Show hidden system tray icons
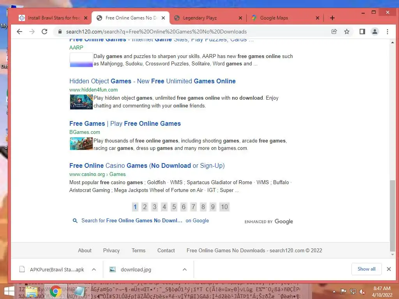 [334, 292]
